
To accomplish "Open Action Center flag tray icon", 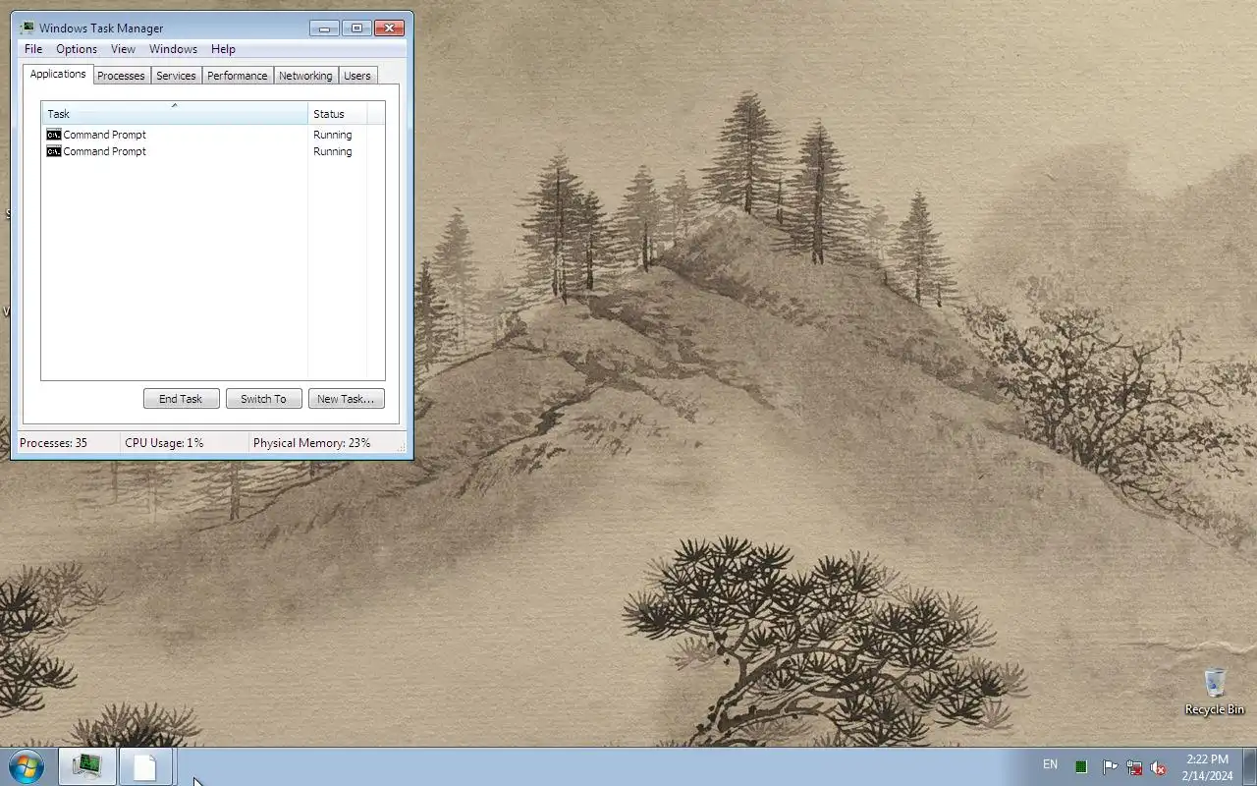I will coord(1110,767).
